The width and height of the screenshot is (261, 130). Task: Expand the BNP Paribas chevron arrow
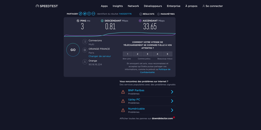(x=172, y=92)
